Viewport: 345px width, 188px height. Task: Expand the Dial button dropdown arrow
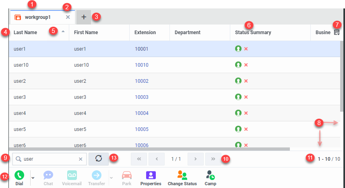(x=33, y=177)
